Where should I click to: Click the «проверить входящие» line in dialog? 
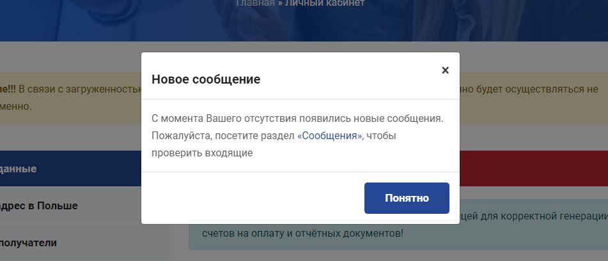click(202, 153)
